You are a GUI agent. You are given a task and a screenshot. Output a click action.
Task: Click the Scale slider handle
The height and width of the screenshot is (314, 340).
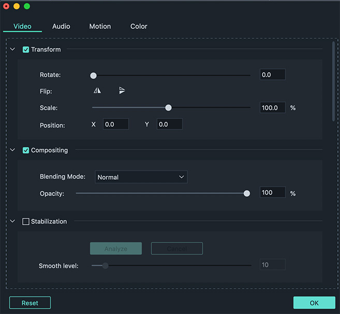(168, 107)
